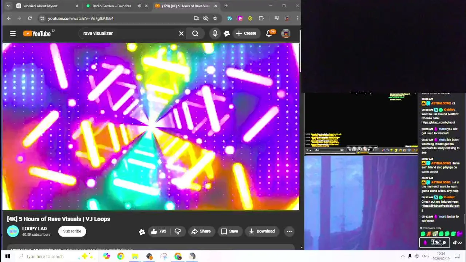Open the sparkle Ask icon near Create
Image resolution: width=466 pixels, height=262 pixels.
[226, 33]
